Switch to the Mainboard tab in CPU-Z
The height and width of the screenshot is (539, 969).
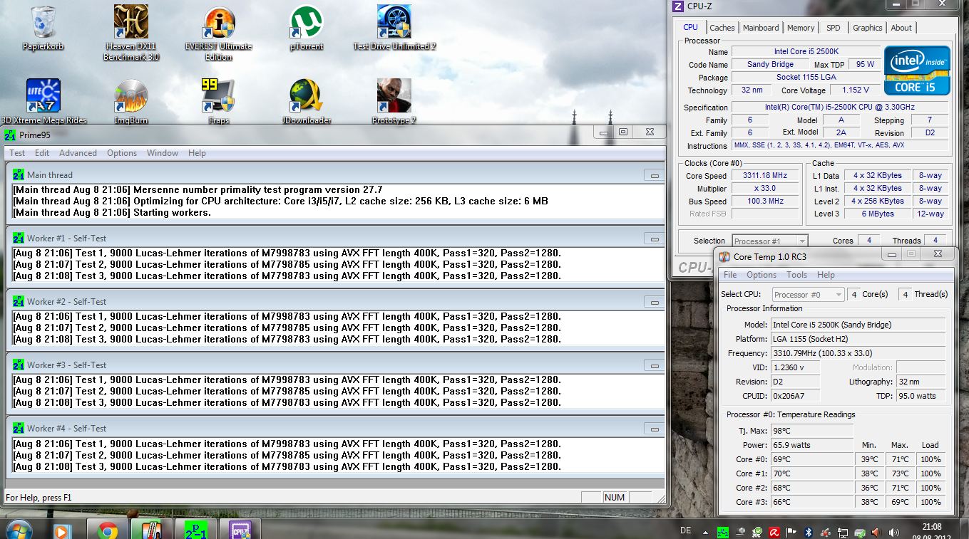(761, 28)
